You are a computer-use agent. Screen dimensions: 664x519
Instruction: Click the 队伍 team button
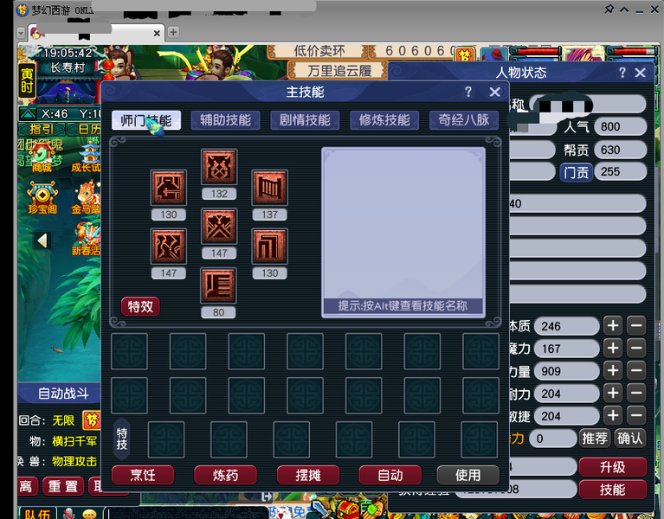37,513
